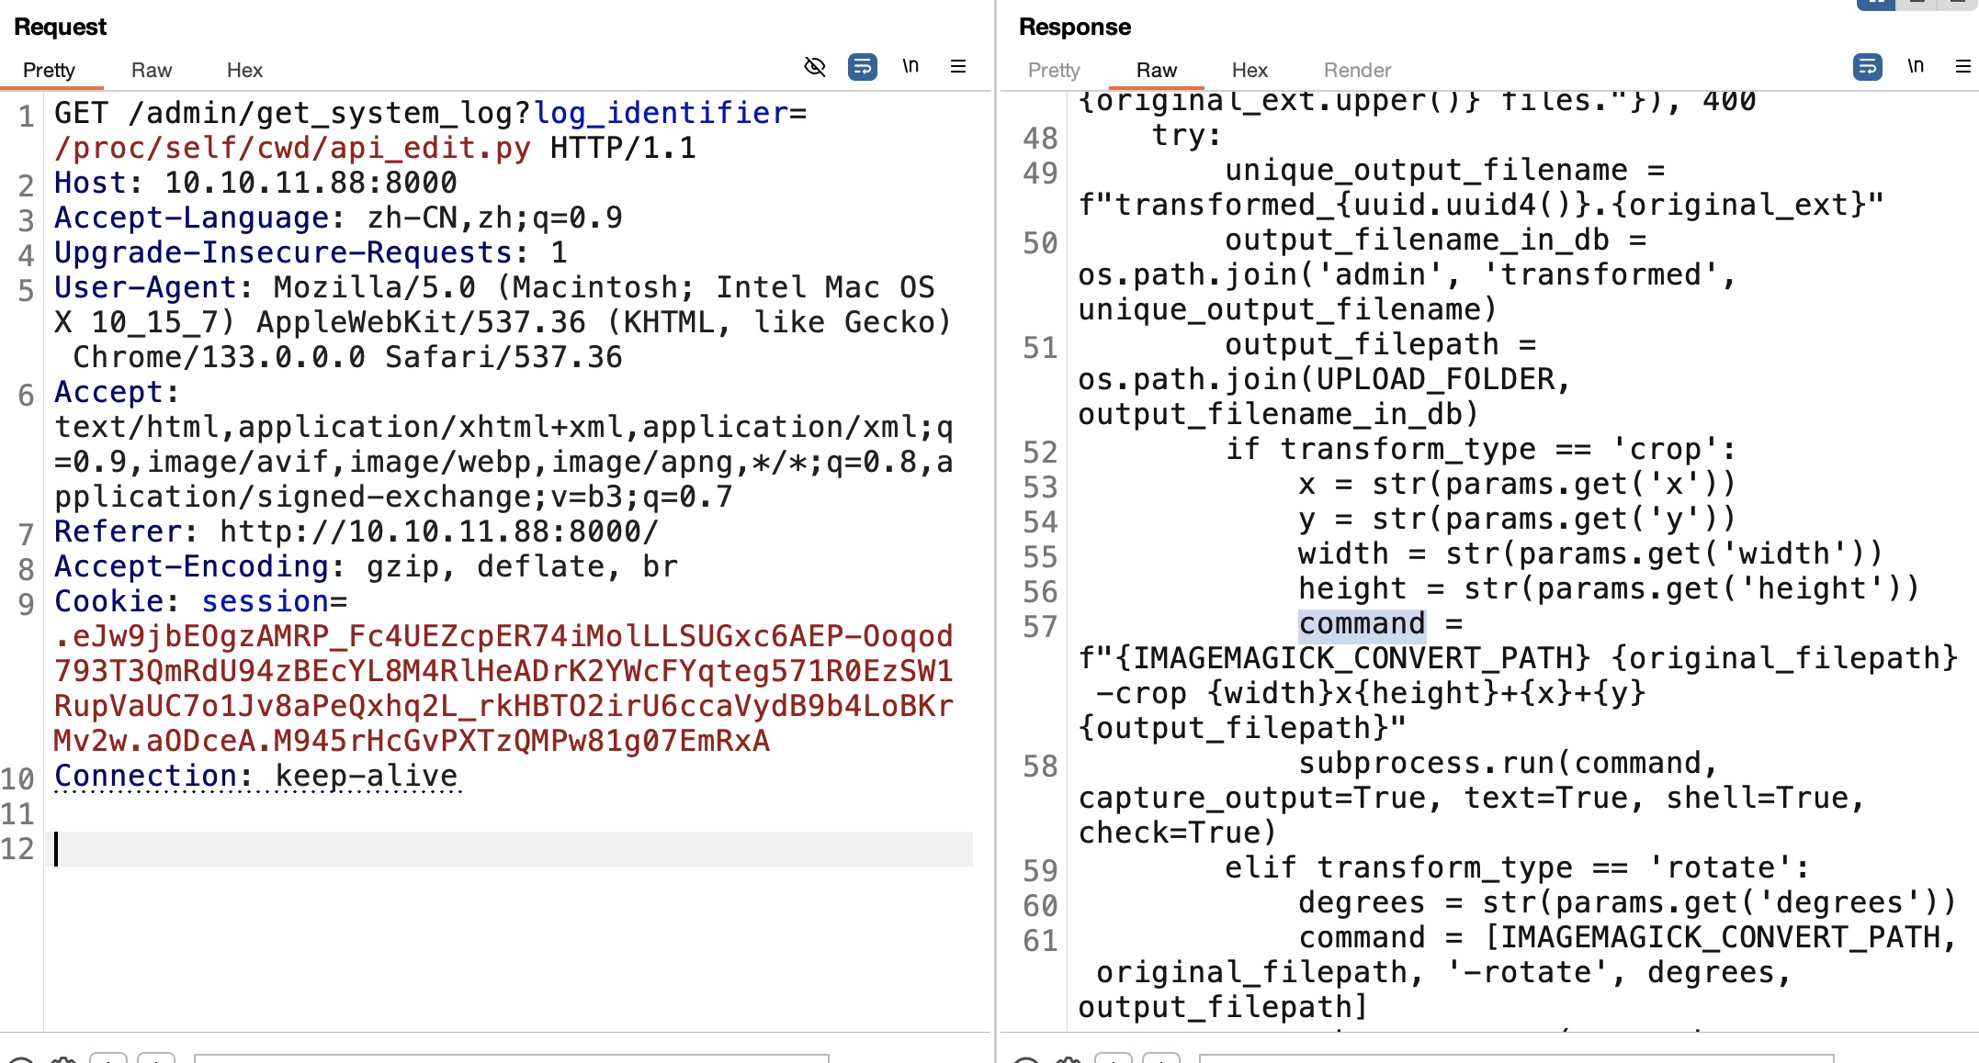1979x1063 pixels.
Task: Click highlighted 'command' word in response
Action: 1361,624
